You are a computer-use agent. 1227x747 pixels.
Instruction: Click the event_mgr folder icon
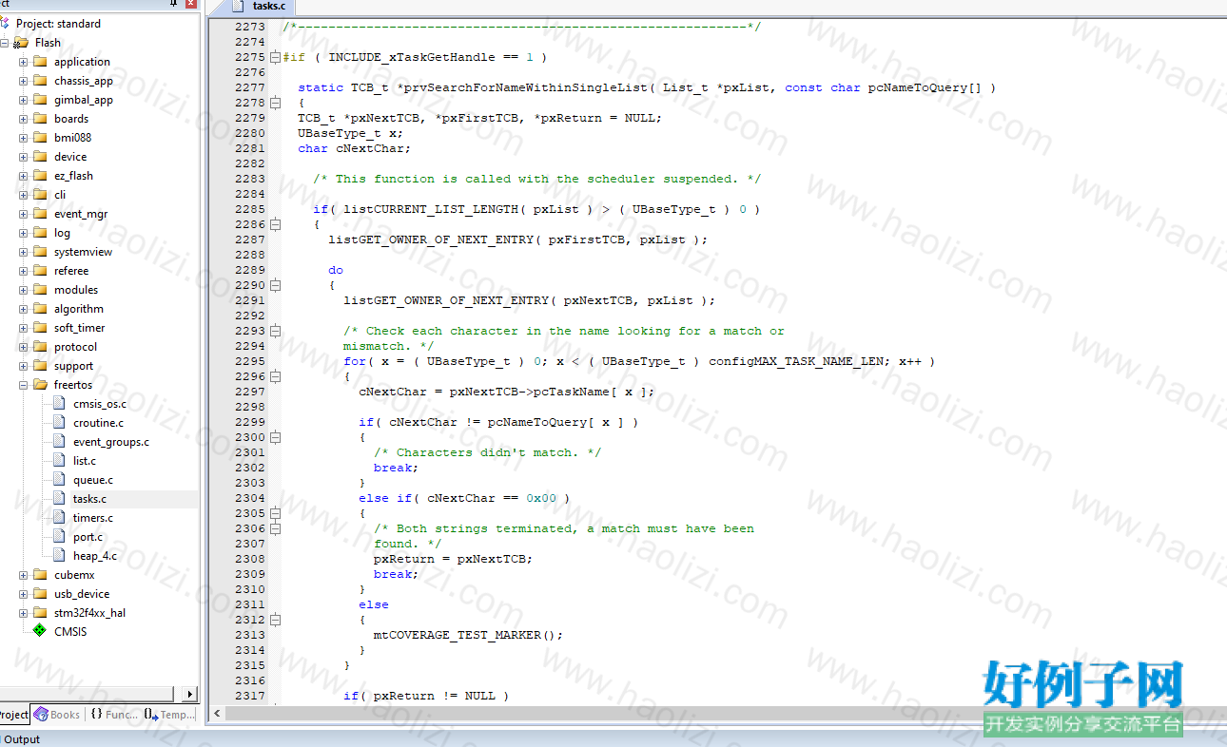[x=40, y=214]
